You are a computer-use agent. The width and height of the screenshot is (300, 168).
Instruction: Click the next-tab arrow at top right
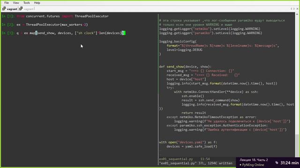click(294, 9)
